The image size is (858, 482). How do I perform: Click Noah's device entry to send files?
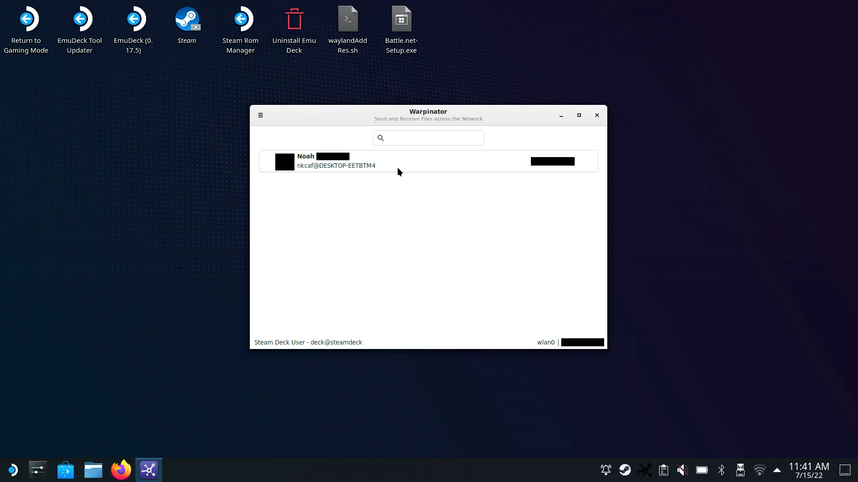(429, 161)
